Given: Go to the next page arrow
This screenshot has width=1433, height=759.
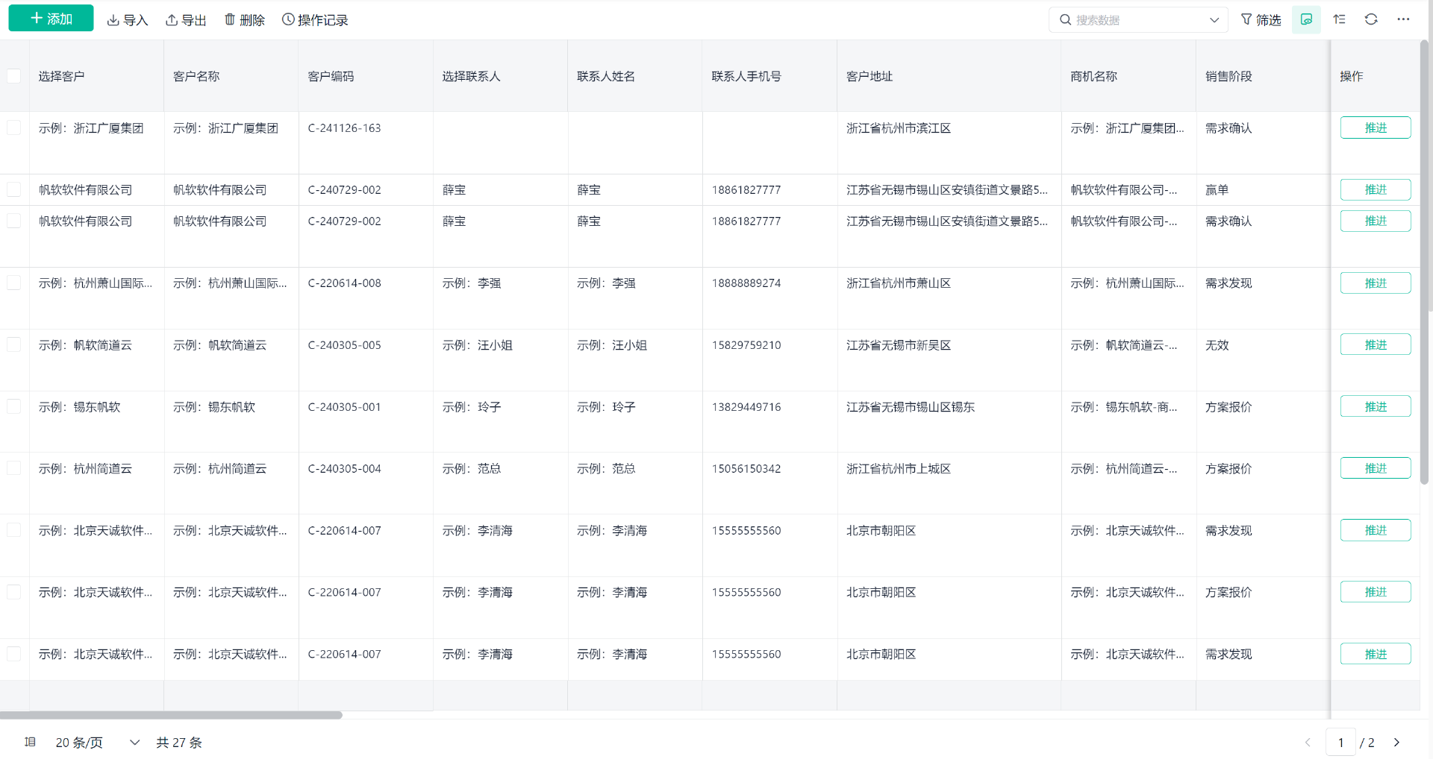Looking at the screenshot, I should [1396, 743].
